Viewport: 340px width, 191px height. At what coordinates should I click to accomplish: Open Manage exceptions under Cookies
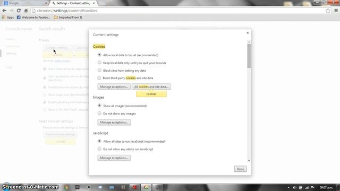114,86
